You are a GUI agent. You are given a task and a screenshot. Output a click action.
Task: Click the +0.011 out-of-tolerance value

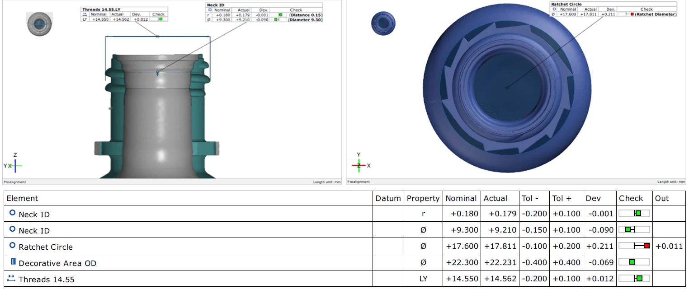tap(669, 246)
